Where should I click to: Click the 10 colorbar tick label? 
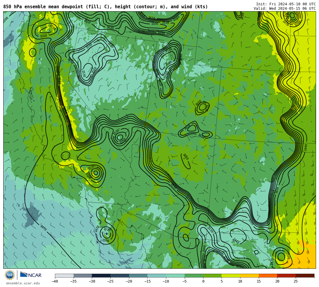coord(240,281)
